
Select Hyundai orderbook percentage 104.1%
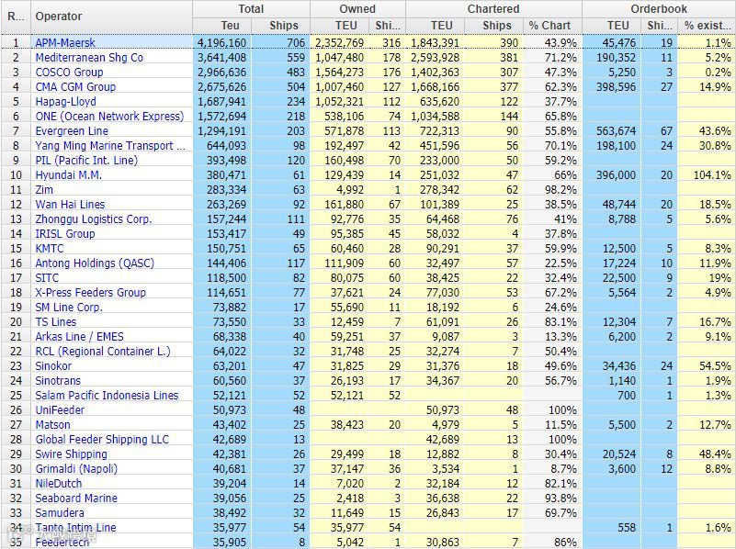click(707, 174)
